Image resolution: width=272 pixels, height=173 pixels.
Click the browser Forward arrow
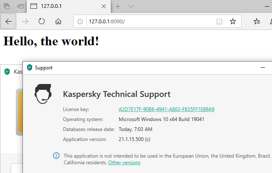[25, 22]
